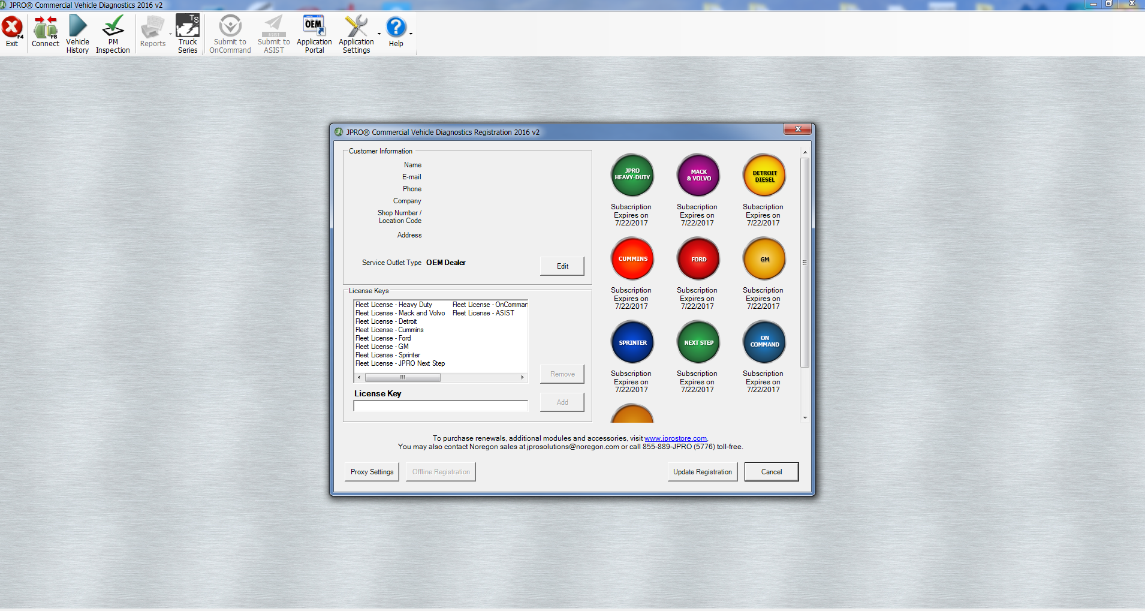Viewport: 1145px width, 611px height.
Task: Select Fleet License - Sprinter entry
Action: pyautogui.click(x=388, y=355)
